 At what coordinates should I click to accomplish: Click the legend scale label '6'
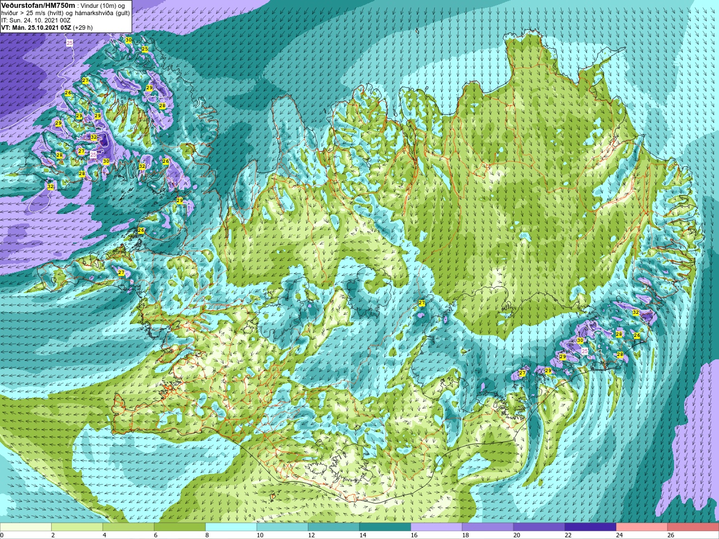coord(156,535)
